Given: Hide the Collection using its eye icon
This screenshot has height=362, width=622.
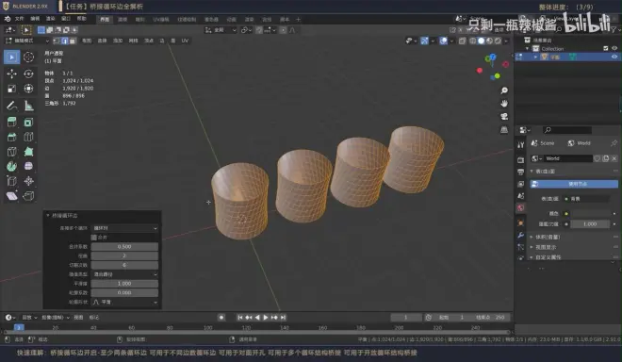Looking at the screenshot, I should pyautogui.click(x=614, y=48).
